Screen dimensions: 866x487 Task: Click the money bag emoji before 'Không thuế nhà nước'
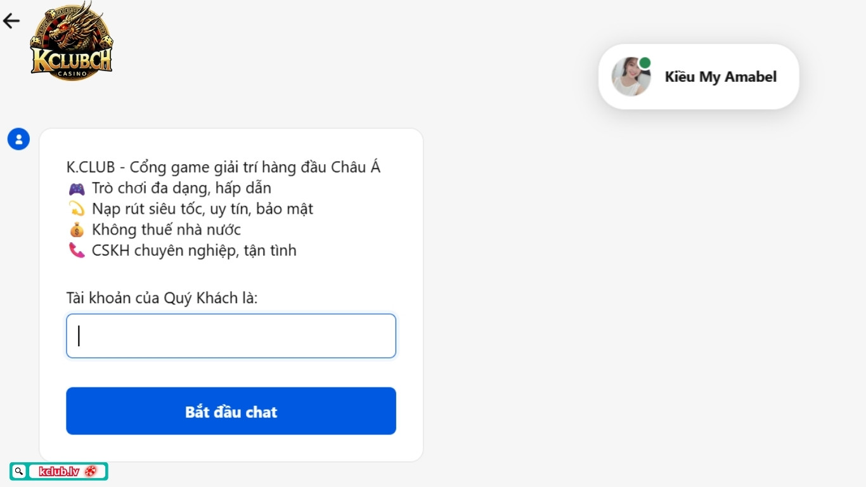77,230
